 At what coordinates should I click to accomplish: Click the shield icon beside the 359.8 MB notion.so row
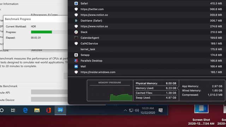pyautogui.click(x=76, y=15)
